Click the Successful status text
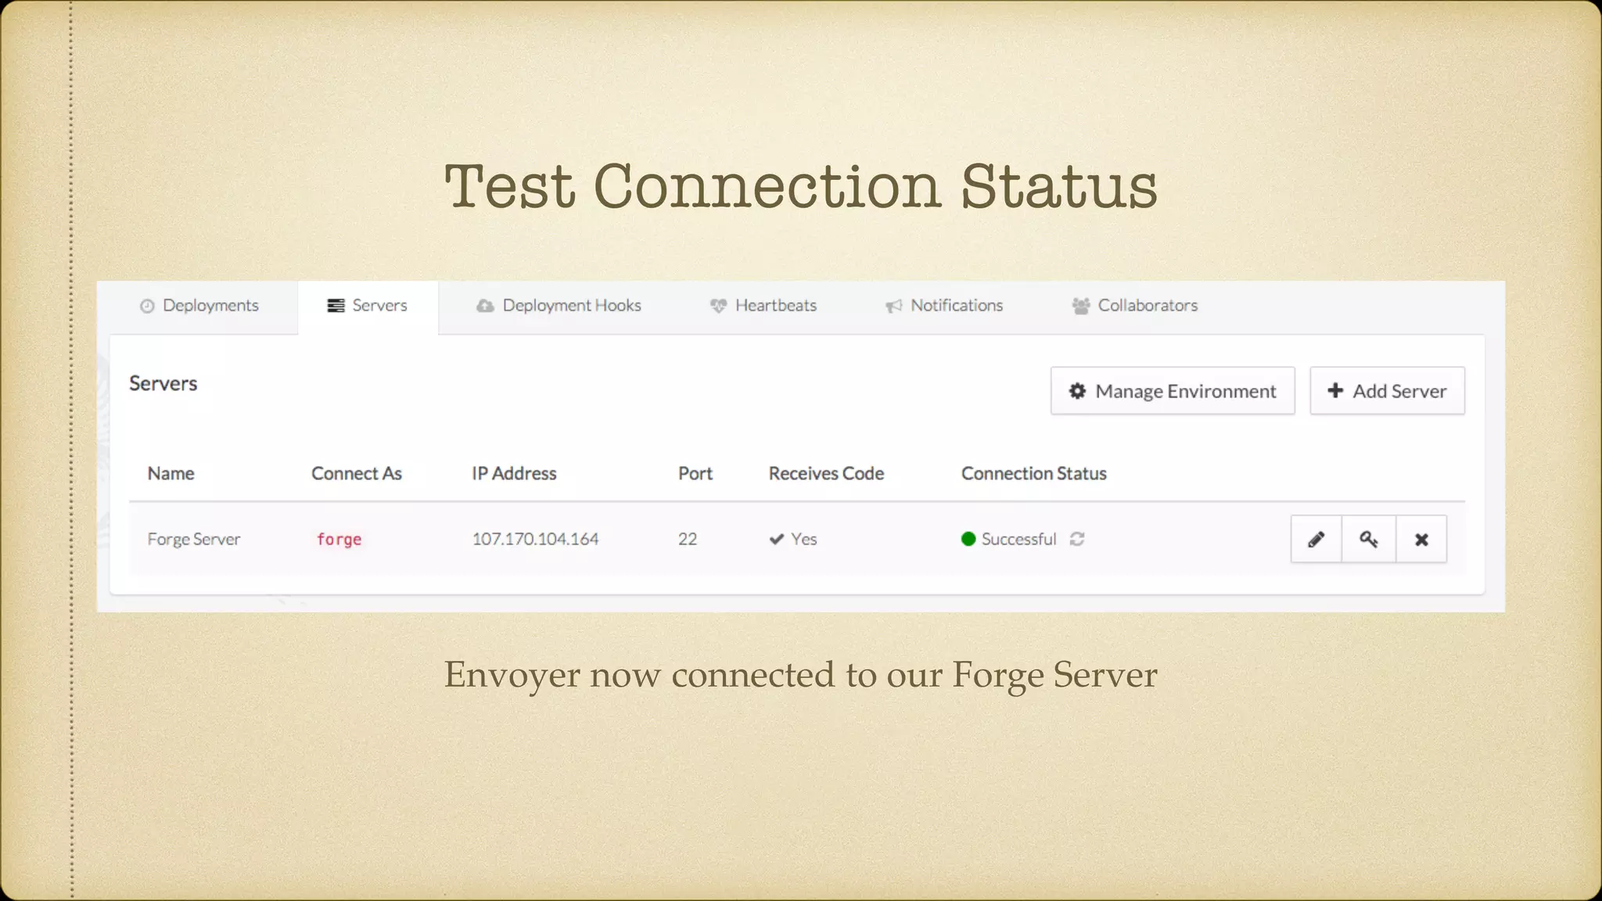This screenshot has width=1602, height=901. coord(1018,539)
